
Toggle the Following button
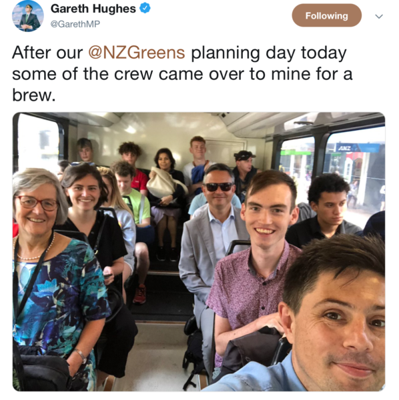(326, 15)
